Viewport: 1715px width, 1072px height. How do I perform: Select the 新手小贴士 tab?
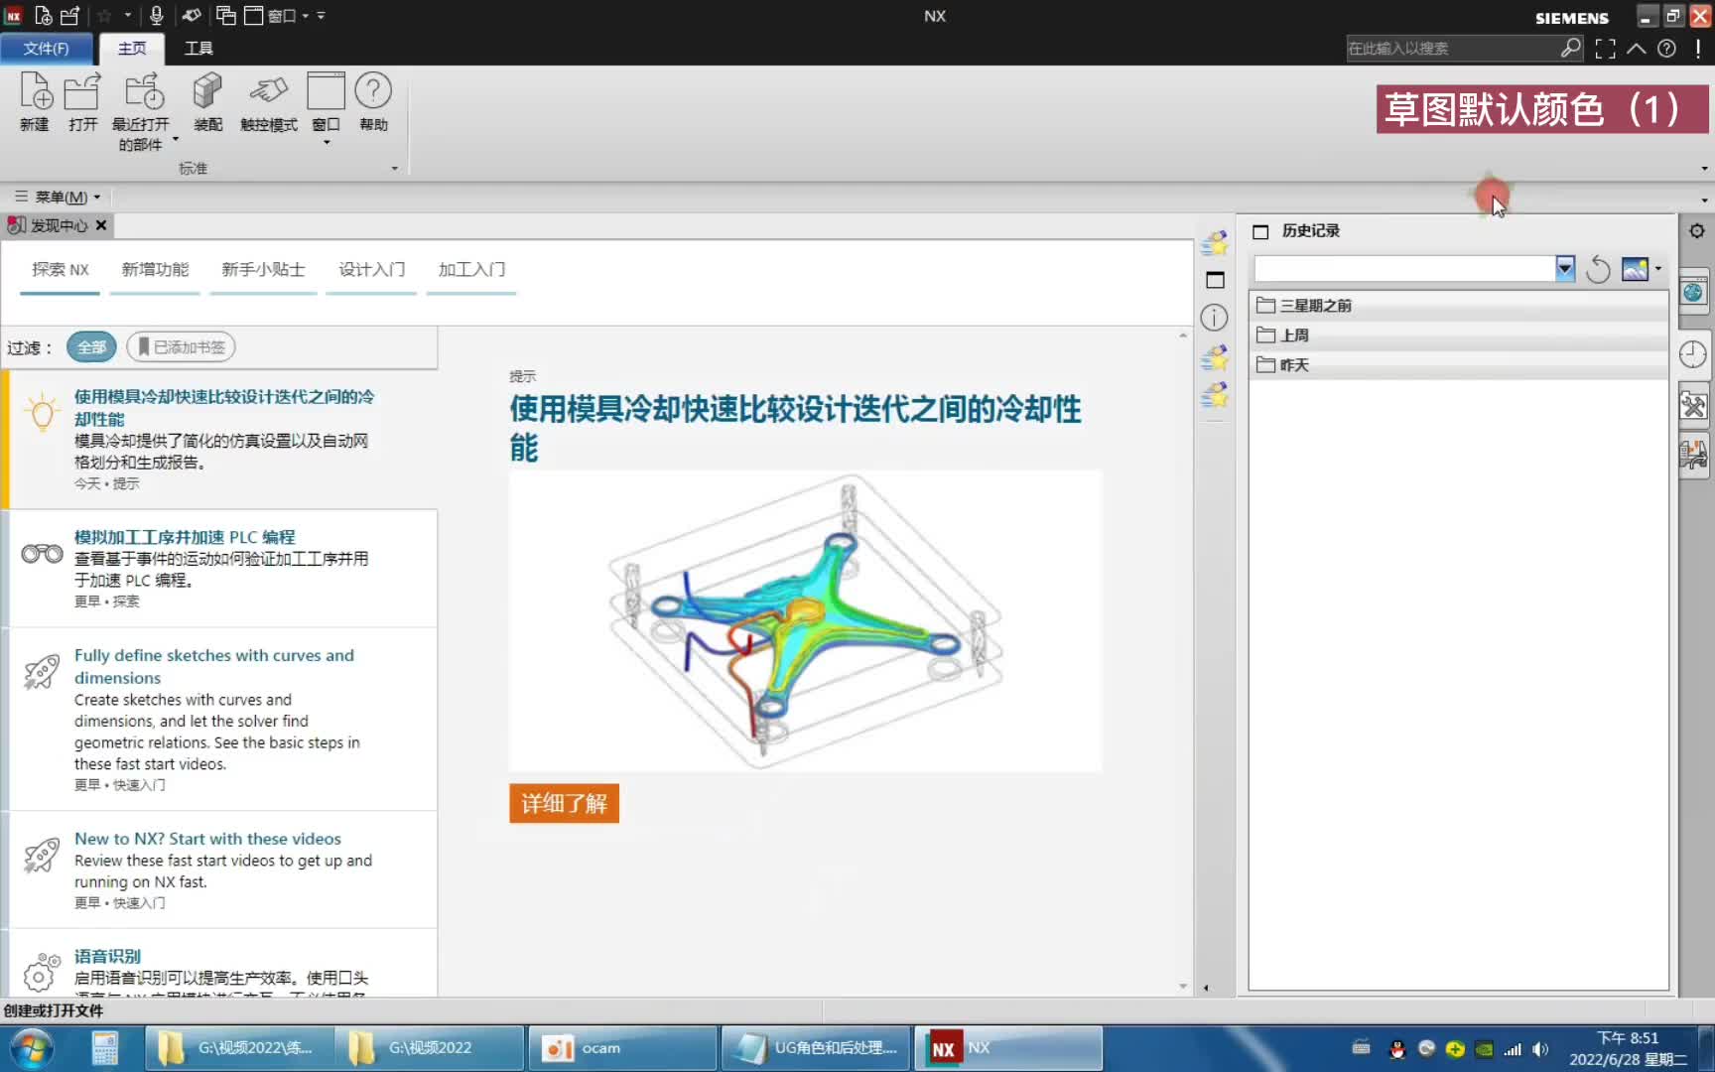(x=263, y=269)
